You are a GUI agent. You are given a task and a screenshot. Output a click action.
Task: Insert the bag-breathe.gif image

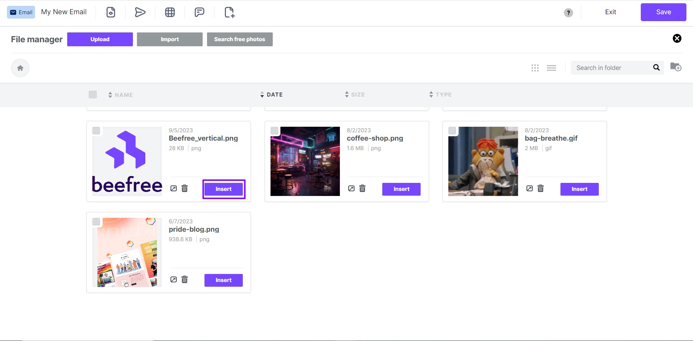tap(579, 189)
